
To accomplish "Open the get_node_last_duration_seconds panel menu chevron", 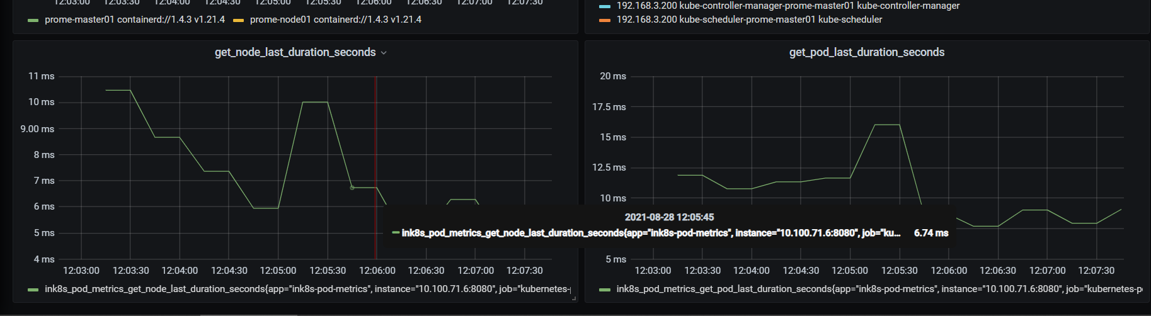I will click(x=384, y=53).
